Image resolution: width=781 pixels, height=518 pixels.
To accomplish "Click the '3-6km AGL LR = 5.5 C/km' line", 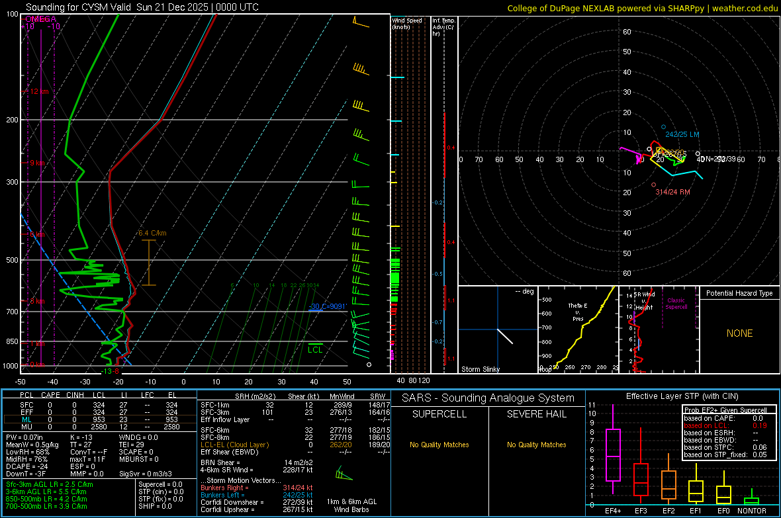I will (46, 492).
